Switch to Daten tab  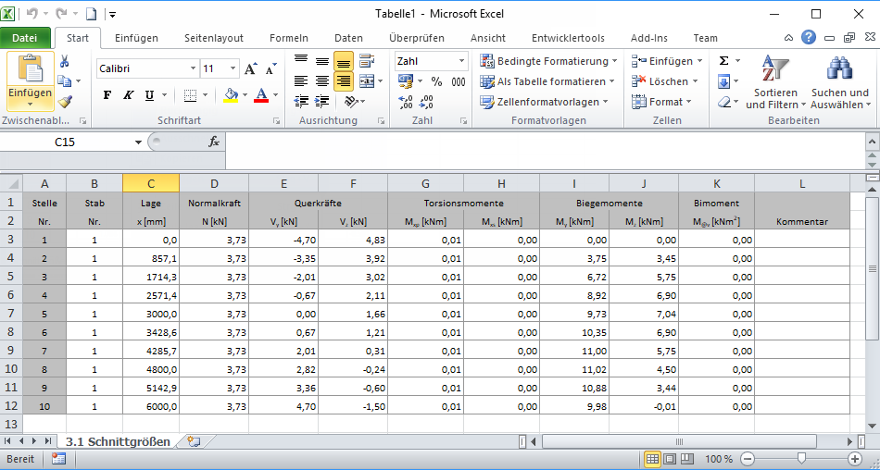click(x=348, y=38)
